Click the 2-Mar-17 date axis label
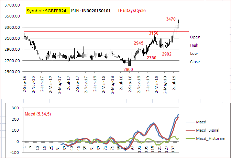Screen dimensions: 231x158 coord(51,84)
